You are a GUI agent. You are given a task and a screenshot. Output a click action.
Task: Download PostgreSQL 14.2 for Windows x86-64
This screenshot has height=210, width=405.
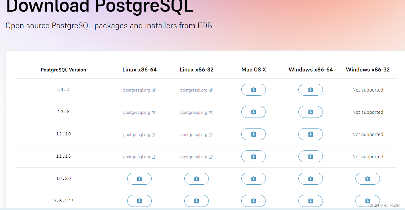[x=310, y=90]
